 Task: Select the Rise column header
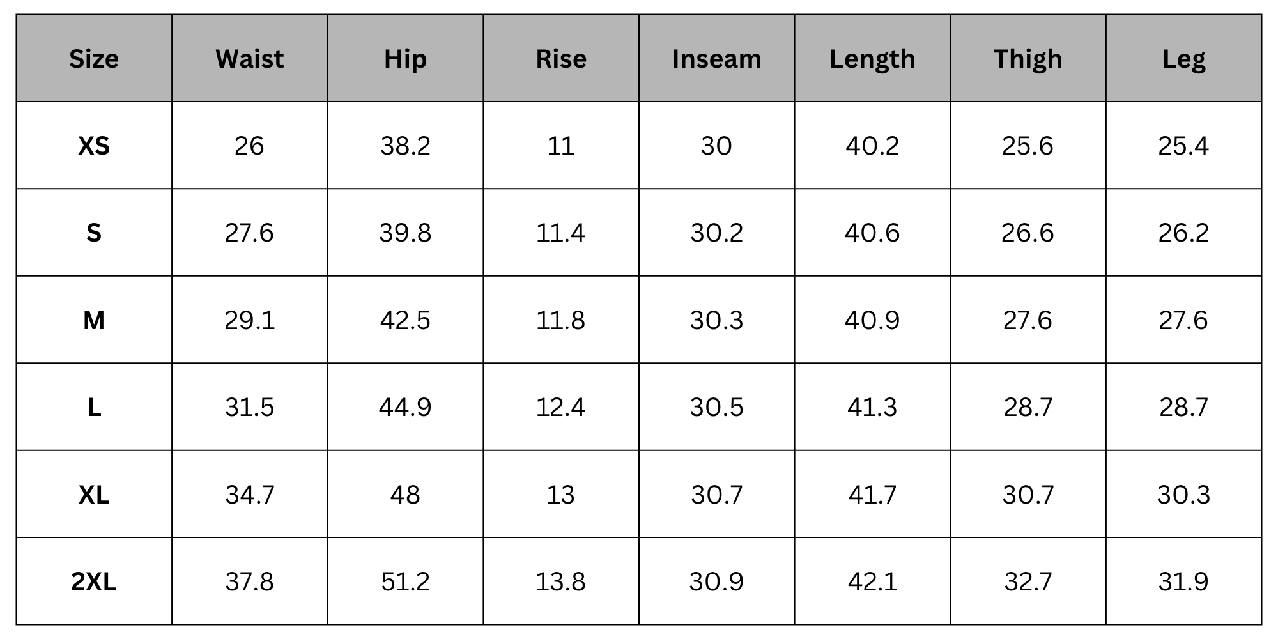click(561, 59)
